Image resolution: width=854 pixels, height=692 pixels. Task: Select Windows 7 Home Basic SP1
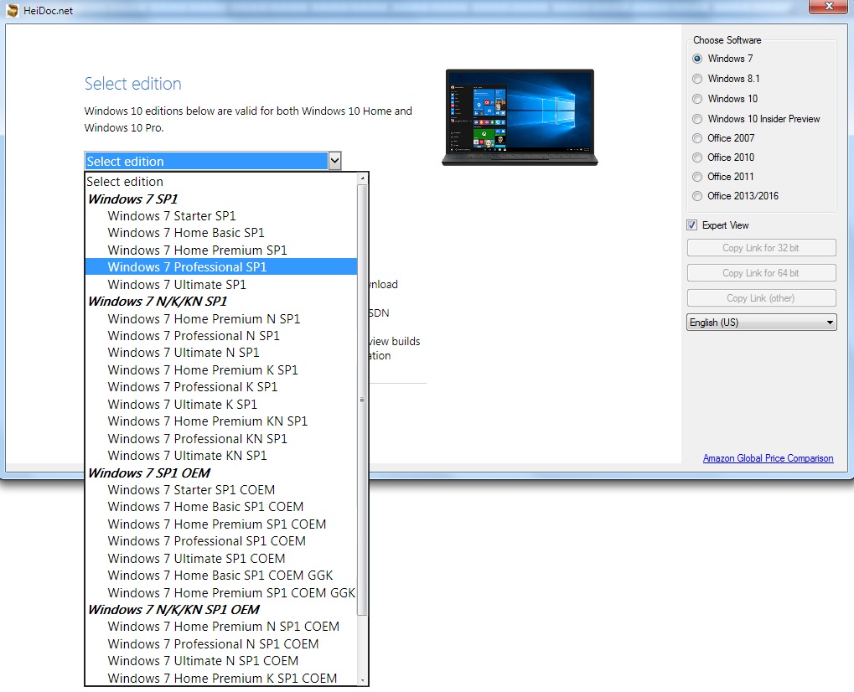221,233
